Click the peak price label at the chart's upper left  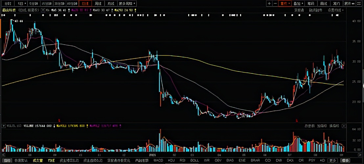(x=19, y=21)
